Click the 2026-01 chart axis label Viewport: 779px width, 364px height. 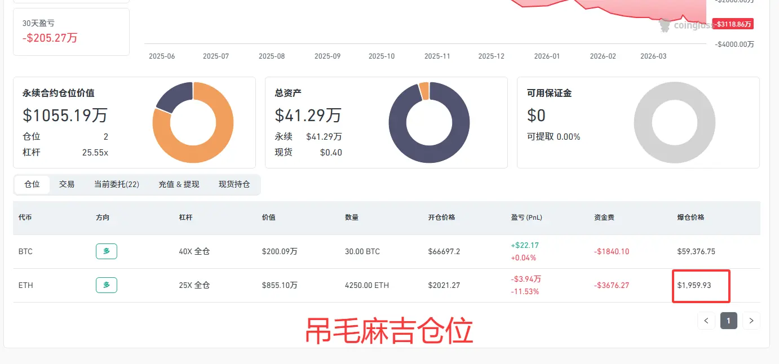tap(547, 56)
